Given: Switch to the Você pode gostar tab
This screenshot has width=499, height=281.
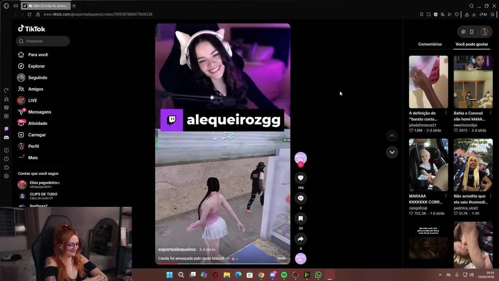Looking at the screenshot, I should (x=472, y=44).
